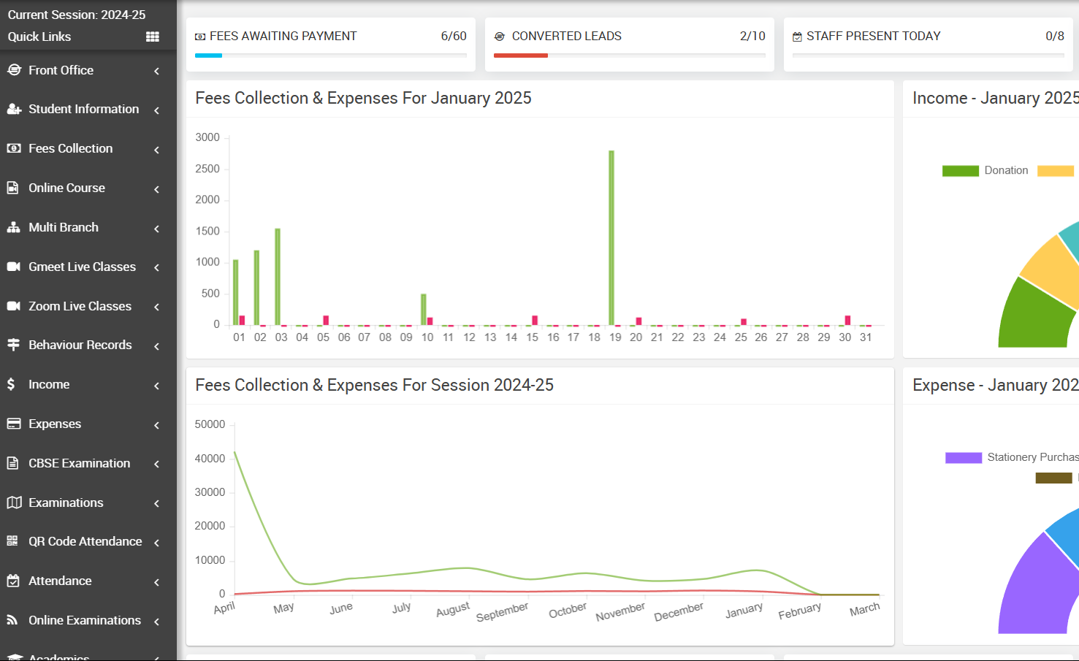Screen dimensions: 1079x661
Task: Open the Converted Leads card
Action: [x=630, y=45]
